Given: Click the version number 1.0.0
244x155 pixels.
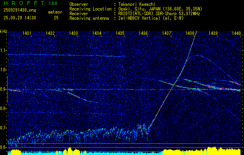Looking at the screenshot, I should click(53, 3).
